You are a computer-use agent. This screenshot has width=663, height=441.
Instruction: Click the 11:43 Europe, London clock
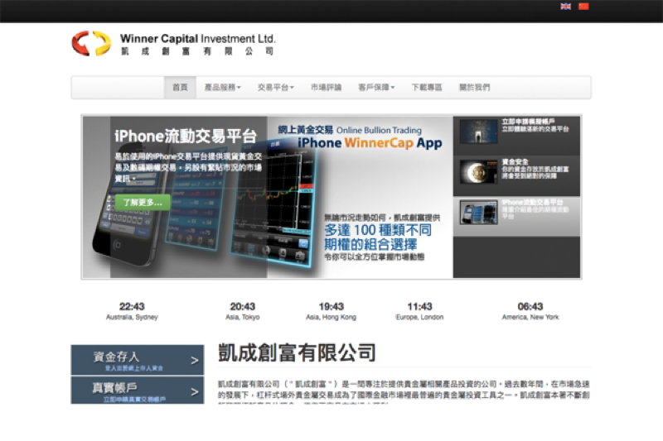[419, 310]
